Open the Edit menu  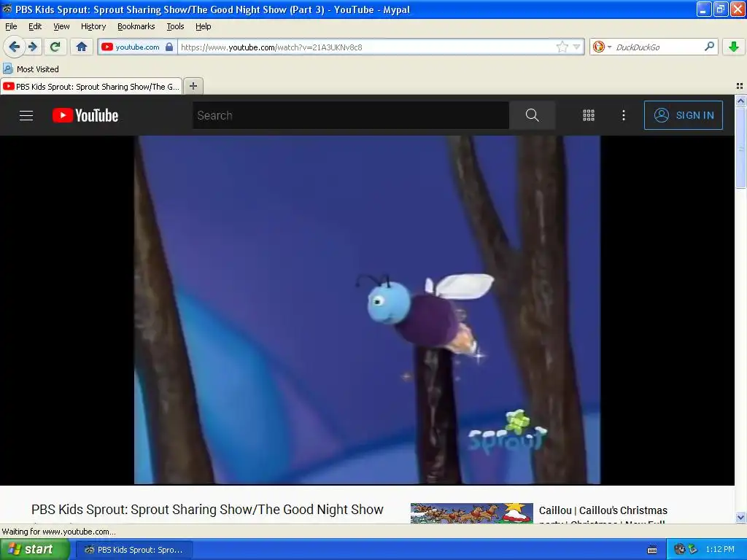coord(35,26)
